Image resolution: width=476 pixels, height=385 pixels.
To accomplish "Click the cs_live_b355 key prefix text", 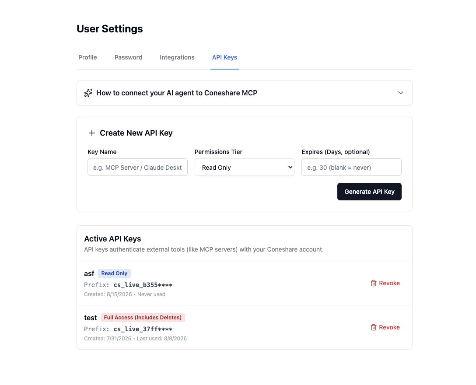I will (x=143, y=285).
